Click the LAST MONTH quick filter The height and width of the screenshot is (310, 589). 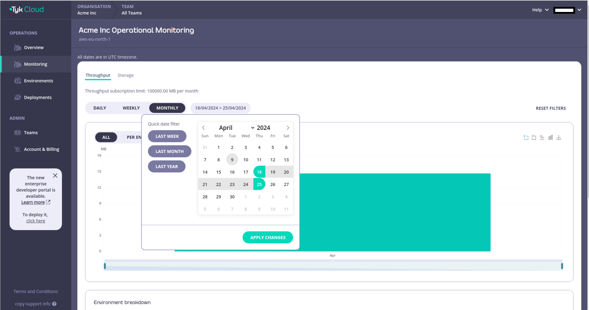169,151
